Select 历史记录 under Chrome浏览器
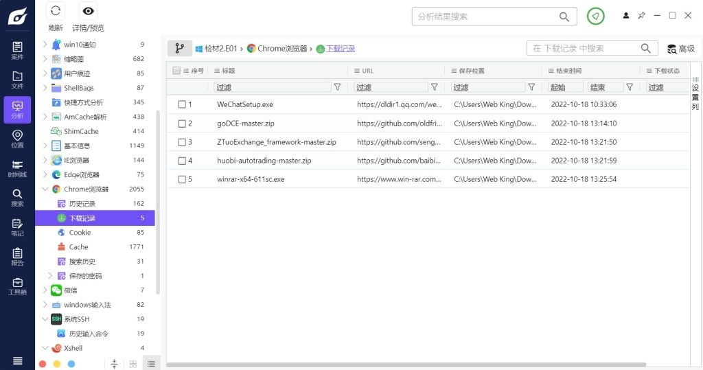This screenshot has width=703, height=370. coord(82,204)
